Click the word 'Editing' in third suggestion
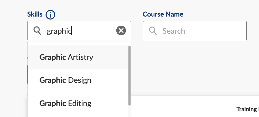 (79, 103)
